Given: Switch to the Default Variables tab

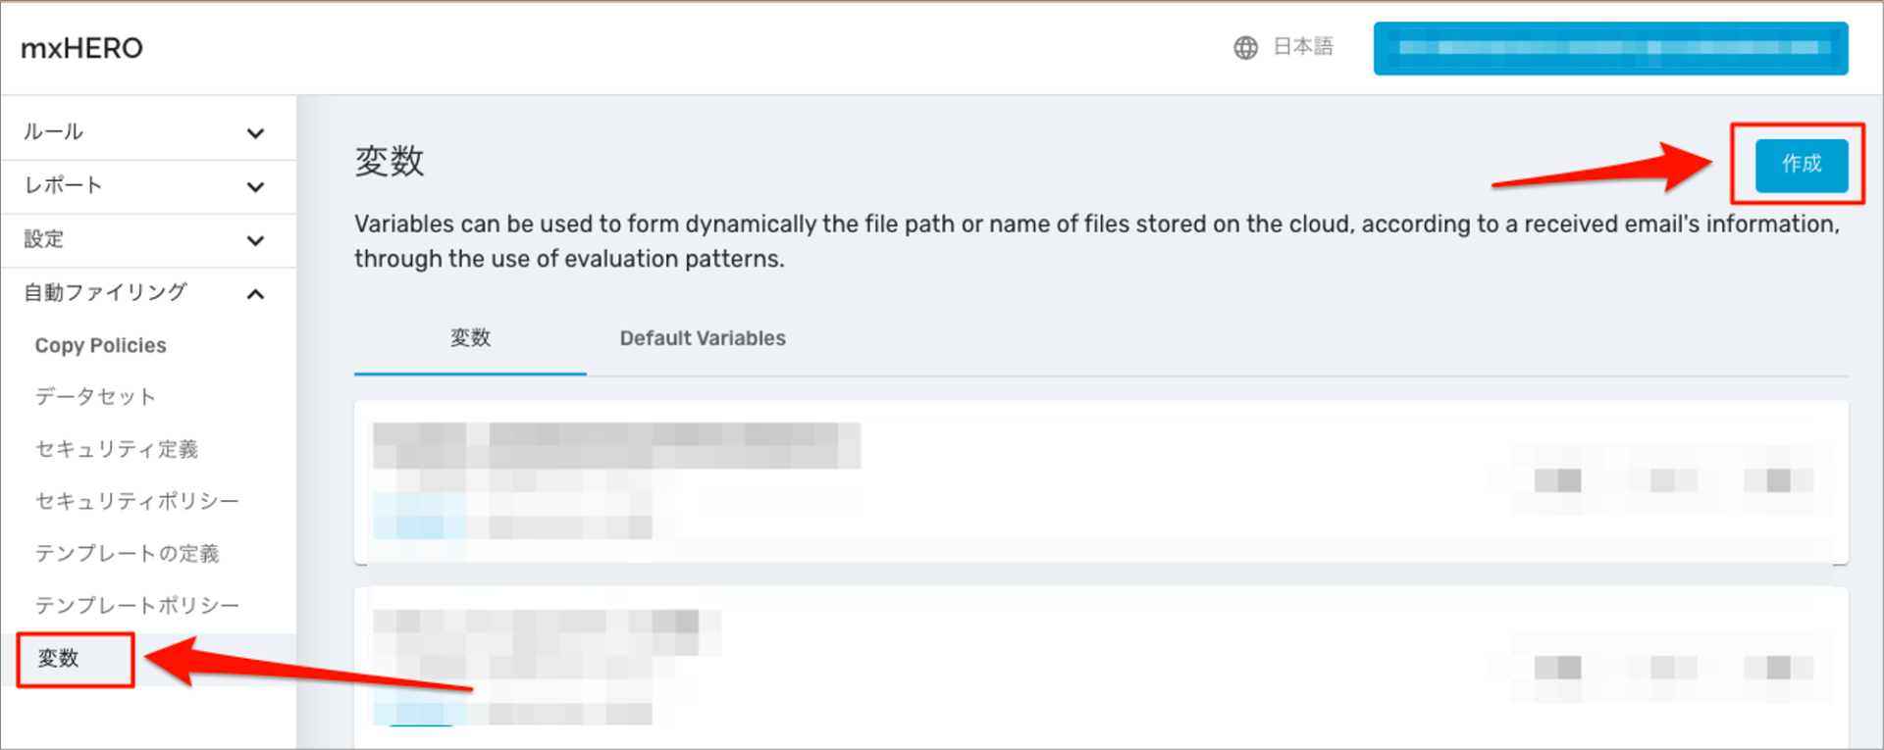Looking at the screenshot, I should coord(703,338).
